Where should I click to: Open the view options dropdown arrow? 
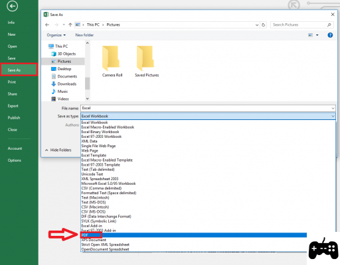[x=317, y=35]
